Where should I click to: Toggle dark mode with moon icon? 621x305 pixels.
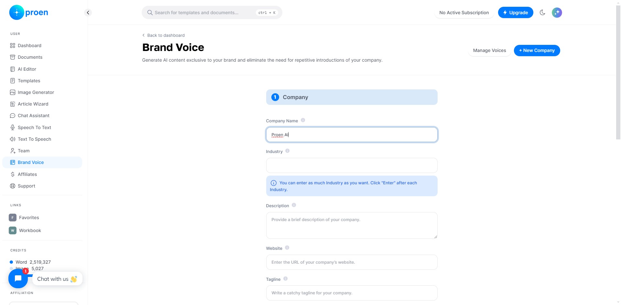tap(542, 13)
